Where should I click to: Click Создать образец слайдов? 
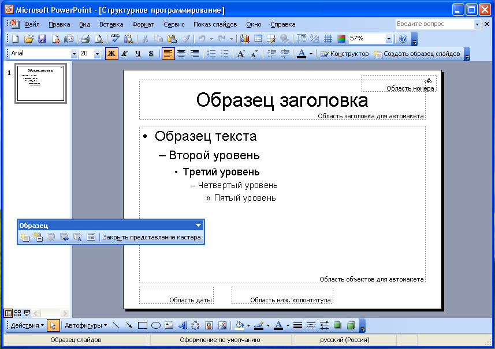417,54
